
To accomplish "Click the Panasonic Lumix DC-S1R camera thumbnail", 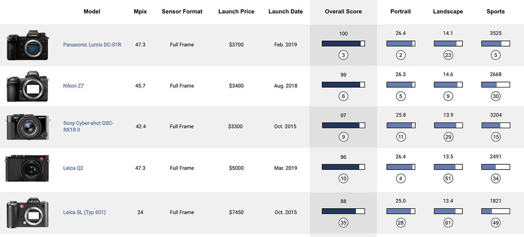I will (x=28, y=45).
